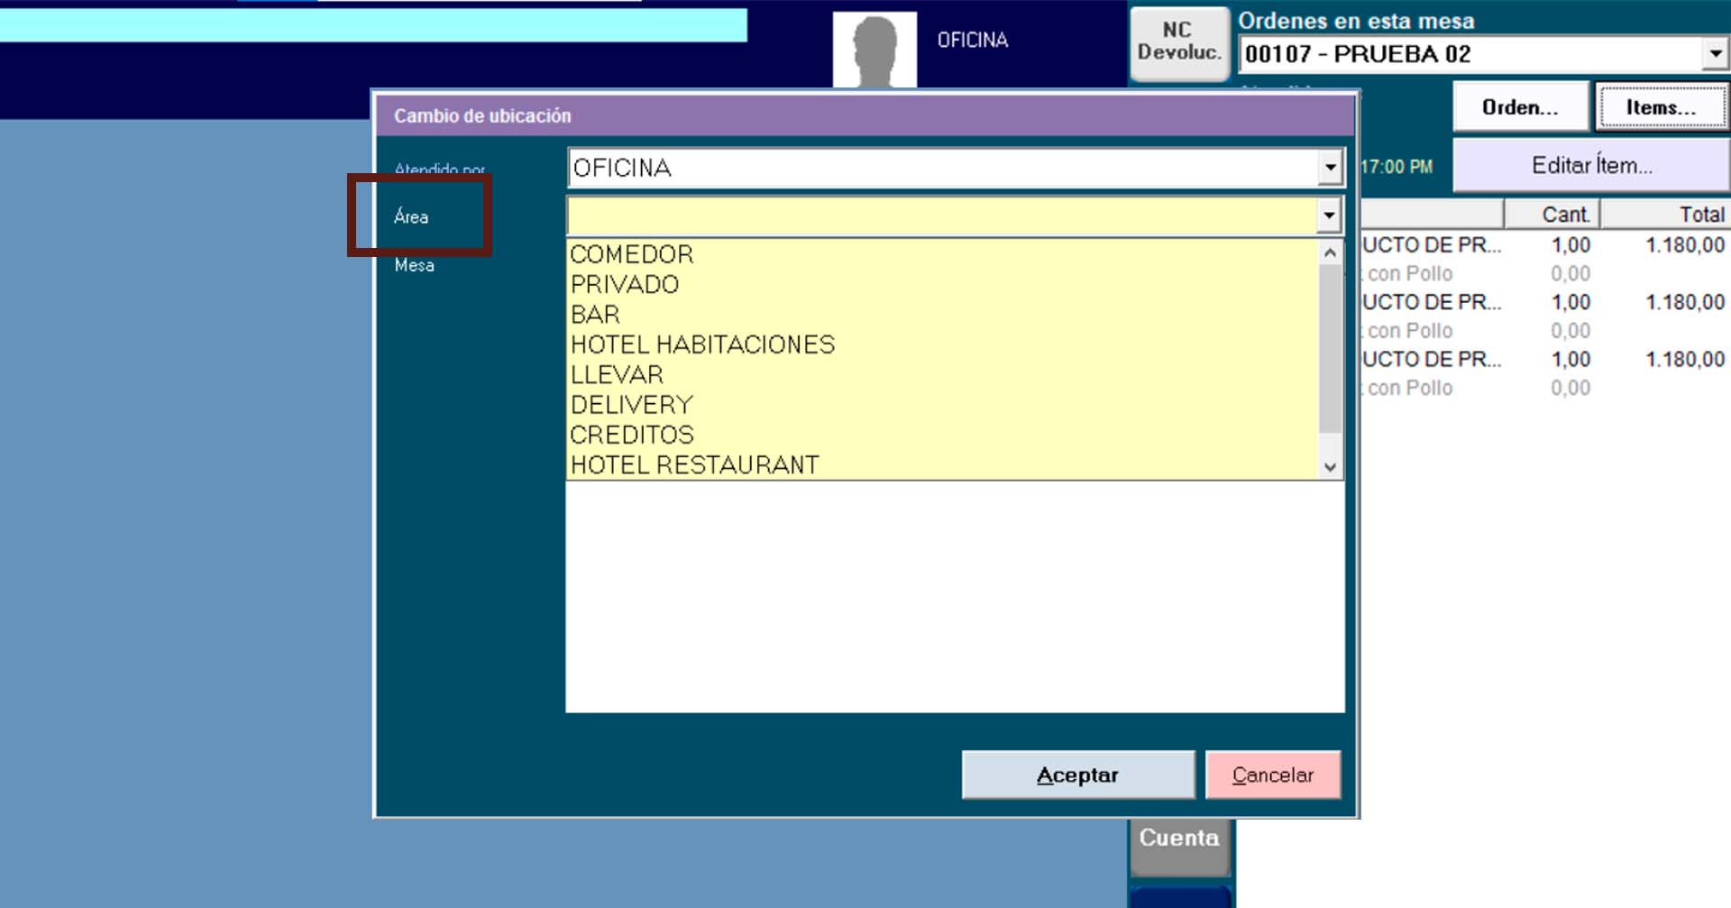This screenshot has width=1731, height=908.
Task: Select COMEDOR from the area list
Action: (x=632, y=254)
